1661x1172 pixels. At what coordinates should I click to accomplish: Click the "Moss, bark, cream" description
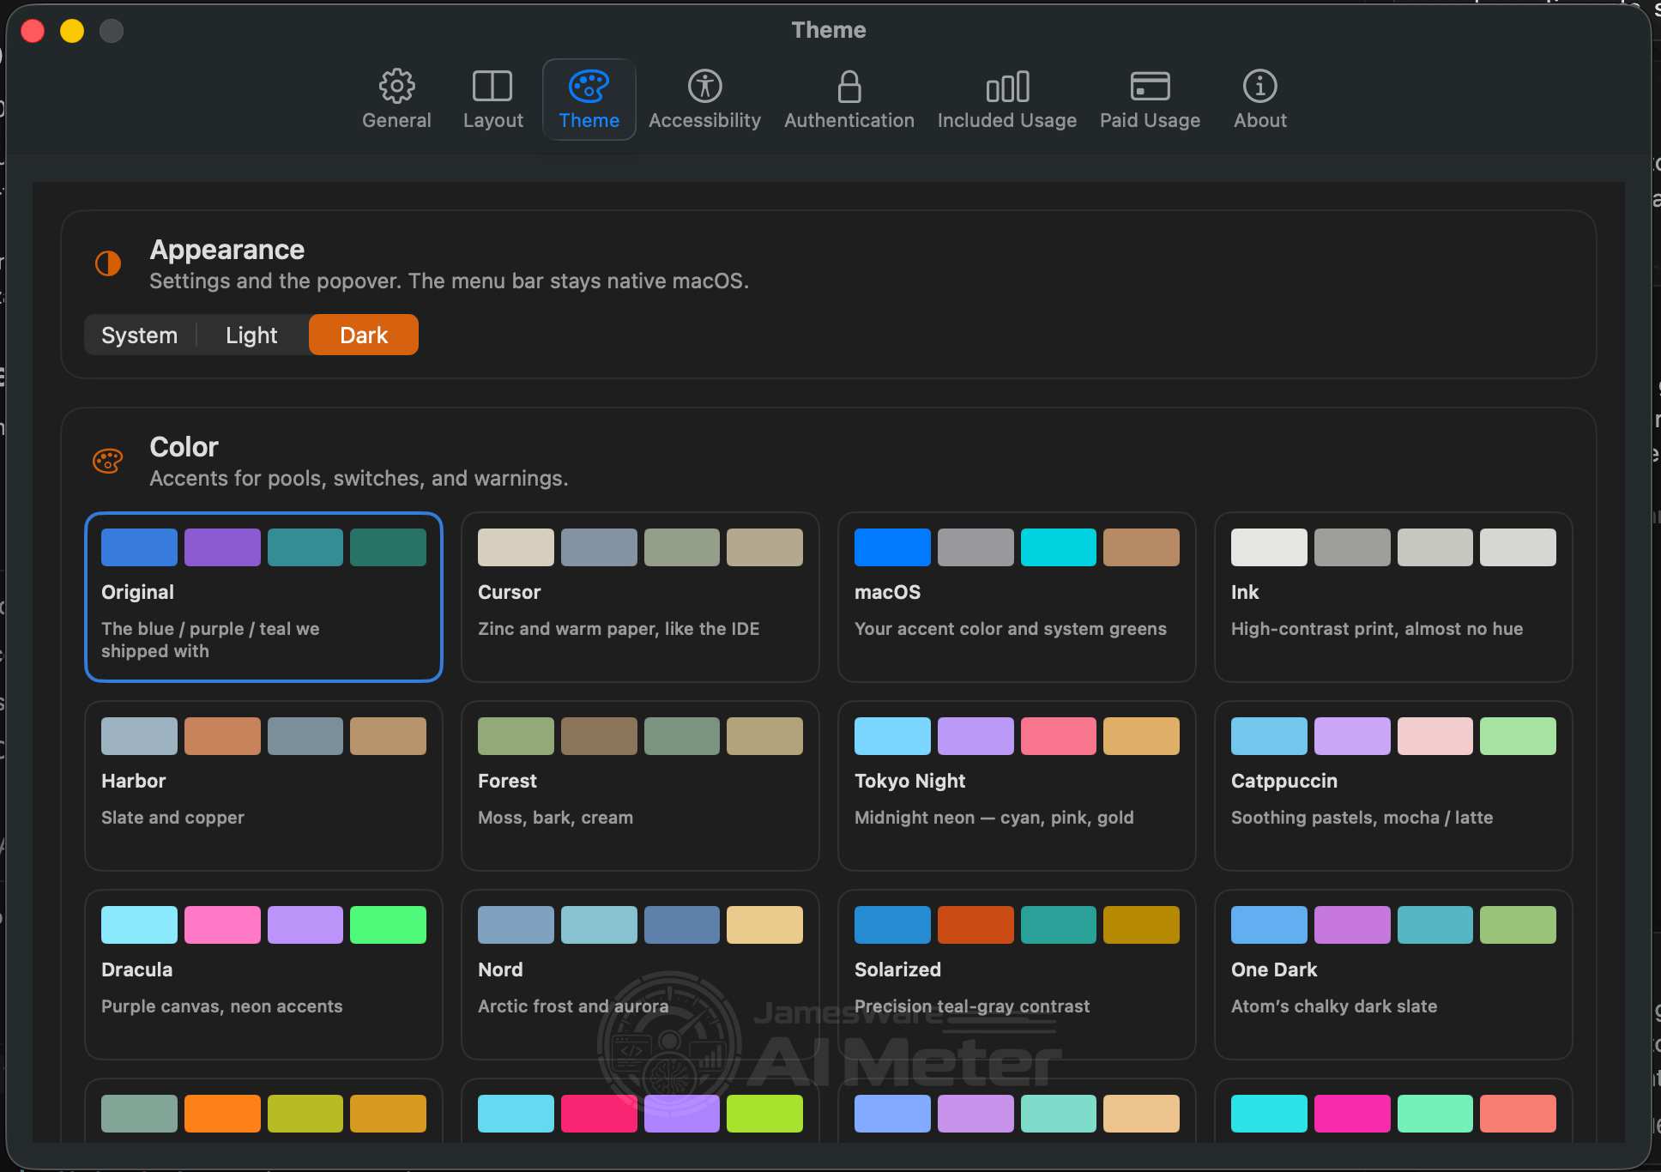[555, 818]
